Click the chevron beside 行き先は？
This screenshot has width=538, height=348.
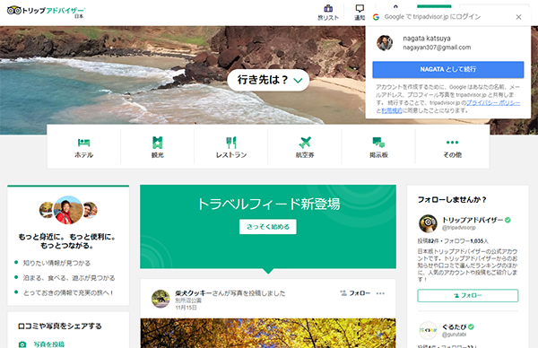[298, 81]
